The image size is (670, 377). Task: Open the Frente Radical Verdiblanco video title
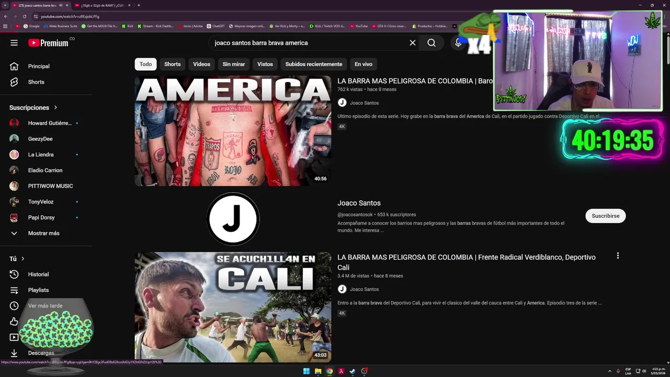[x=466, y=262]
